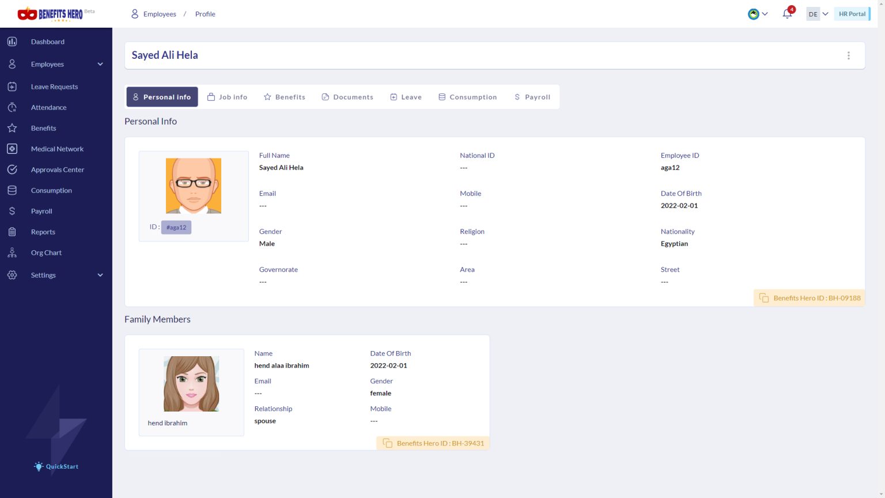Image resolution: width=885 pixels, height=498 pixels.
Task: Open the profile avatar dropdown
Action: (758, 14)
